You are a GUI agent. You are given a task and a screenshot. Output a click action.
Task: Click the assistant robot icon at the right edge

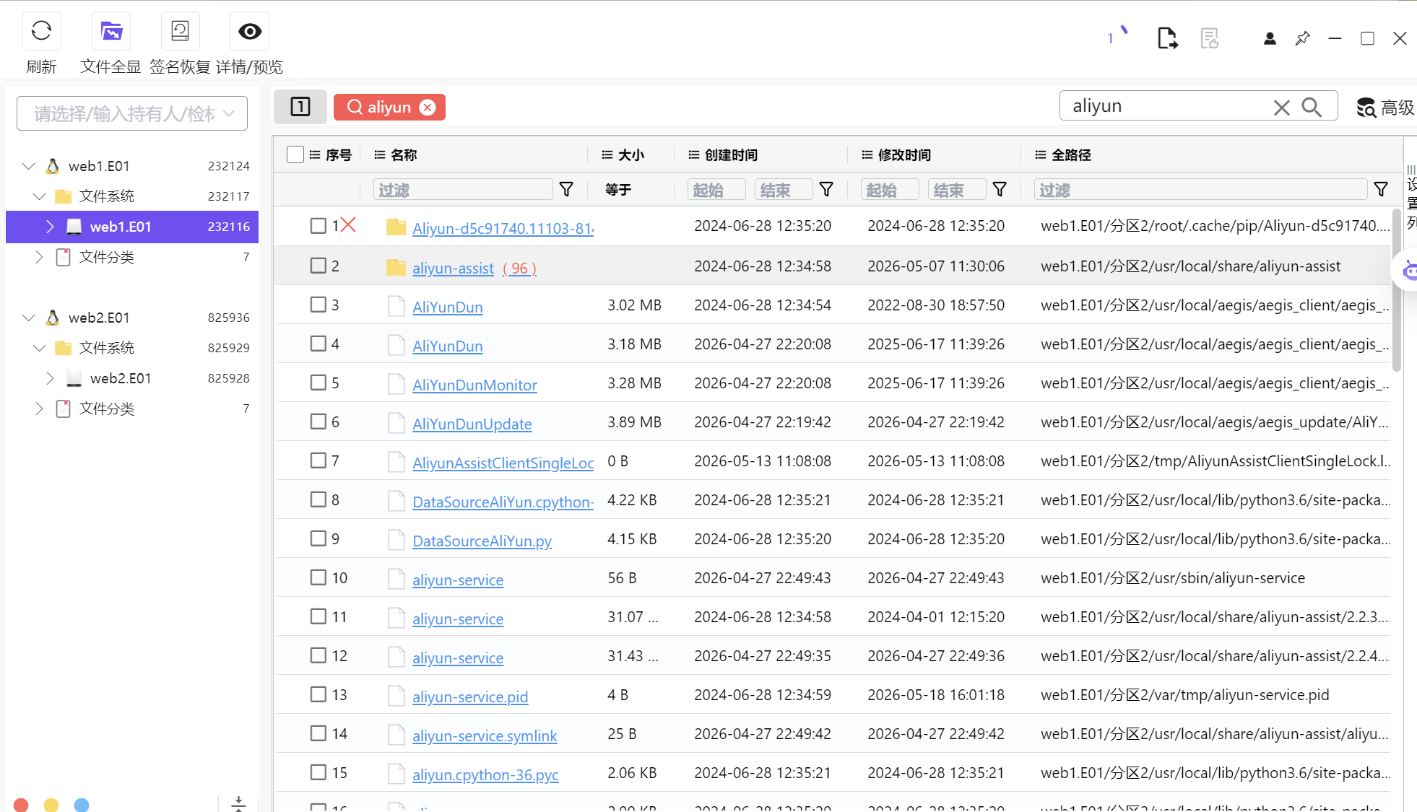tap(1409, 271)
